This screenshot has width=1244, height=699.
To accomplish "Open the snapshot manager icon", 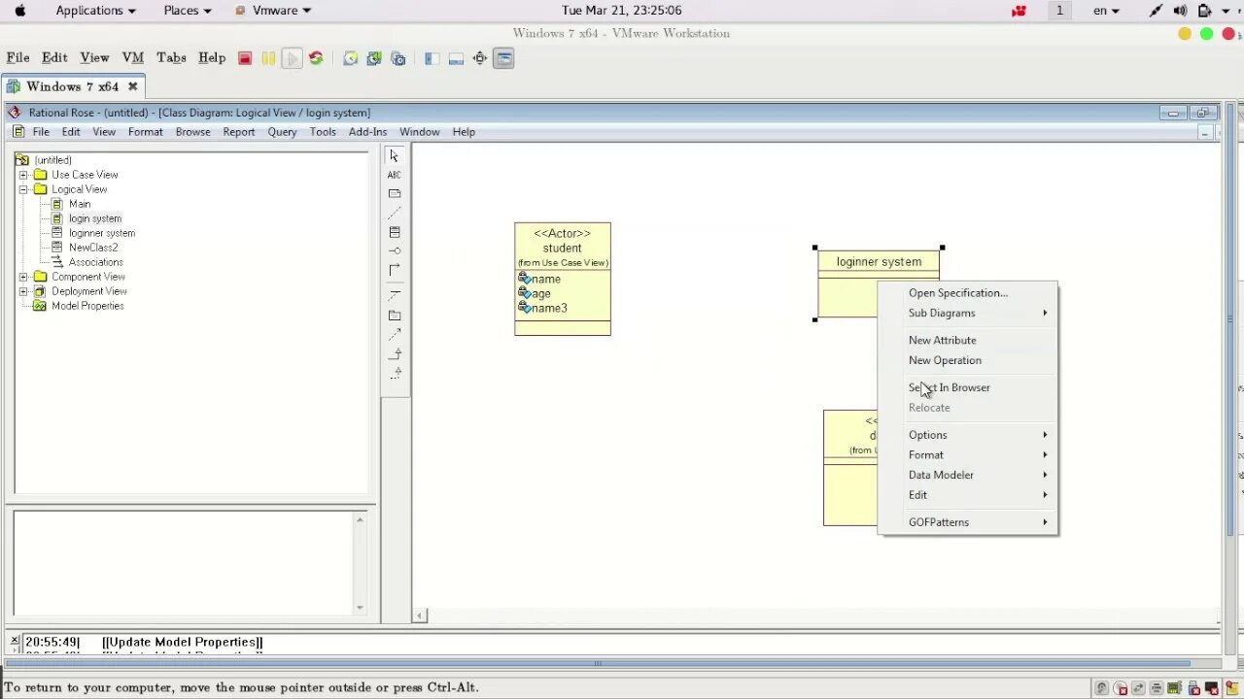I will 398,58.
